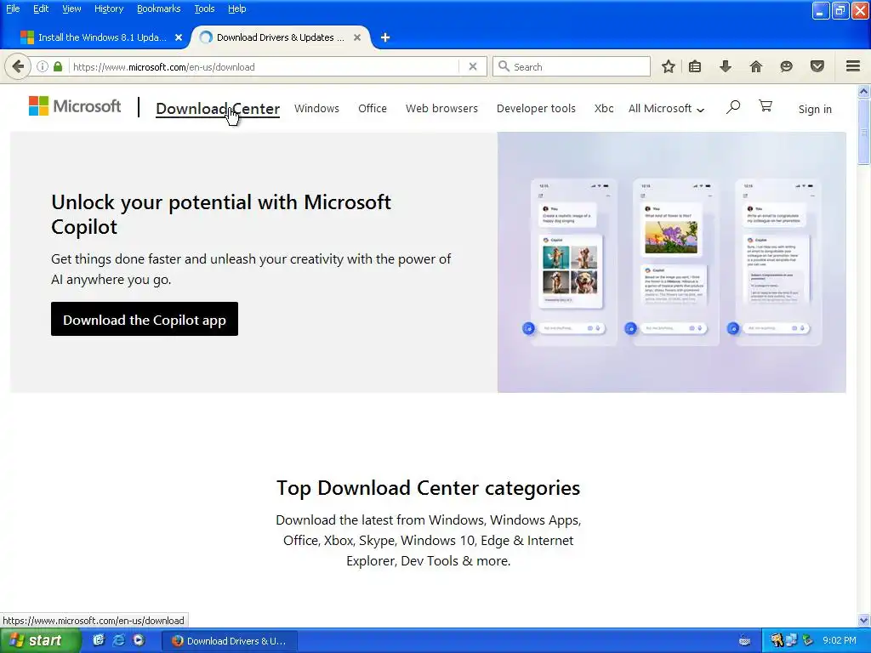The width and height of the screenshot is (871, 653).
Task: Open a new tab with plus button
Action: (385, 37)
